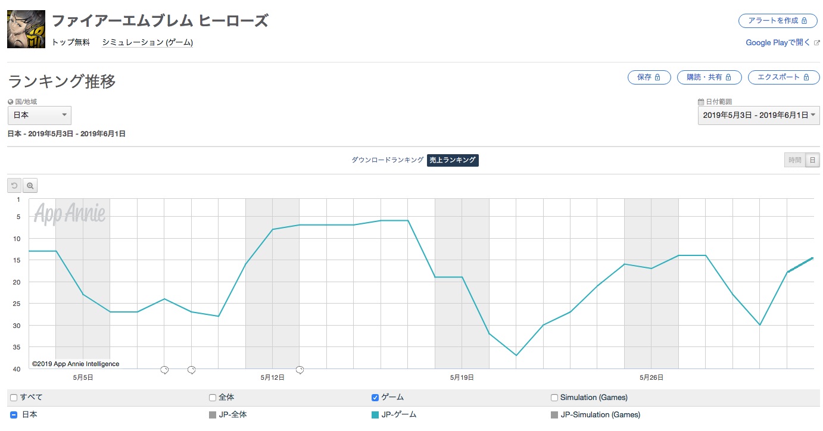Open the Google Playで開く link
This screenshot has height=431, width=823.
tap(779, 43)
